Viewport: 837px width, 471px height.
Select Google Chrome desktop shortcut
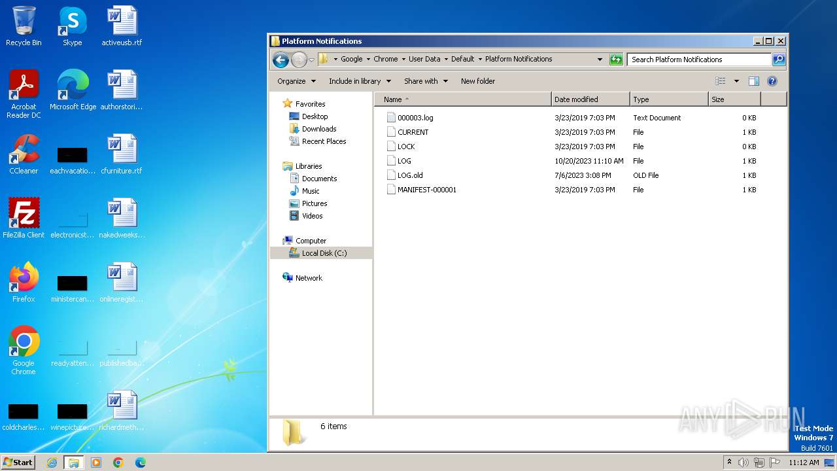(x=24, y=351)
